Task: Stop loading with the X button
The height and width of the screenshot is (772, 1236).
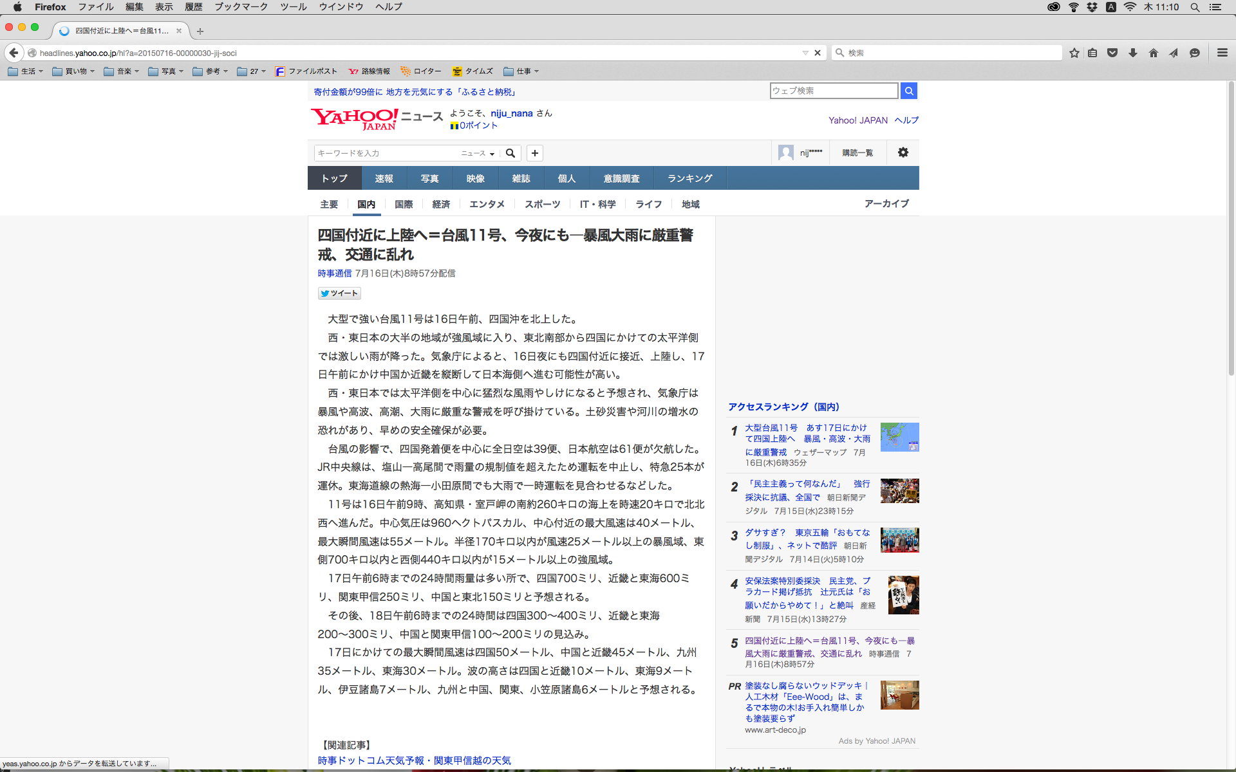Action: click(x=818, y=53)
